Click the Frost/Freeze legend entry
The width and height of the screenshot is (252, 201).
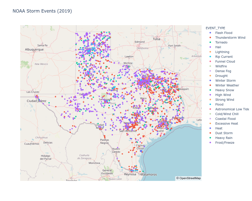click(x=225, y=143)
